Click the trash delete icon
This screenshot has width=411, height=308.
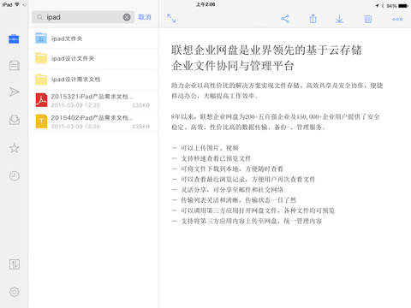368,19
